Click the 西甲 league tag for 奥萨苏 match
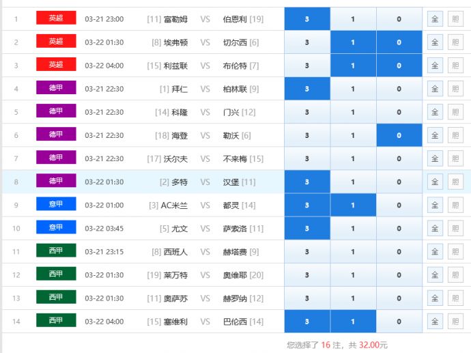The height and width of the screenshot is (353, 471). pos(56,298)
